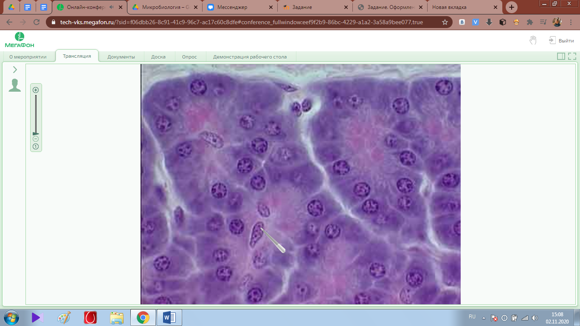This screenshot has height=326, width=580.
Task: Open Демонстрация рабочего стола tab
Action: pyautogui.click(x=250, y=56)
